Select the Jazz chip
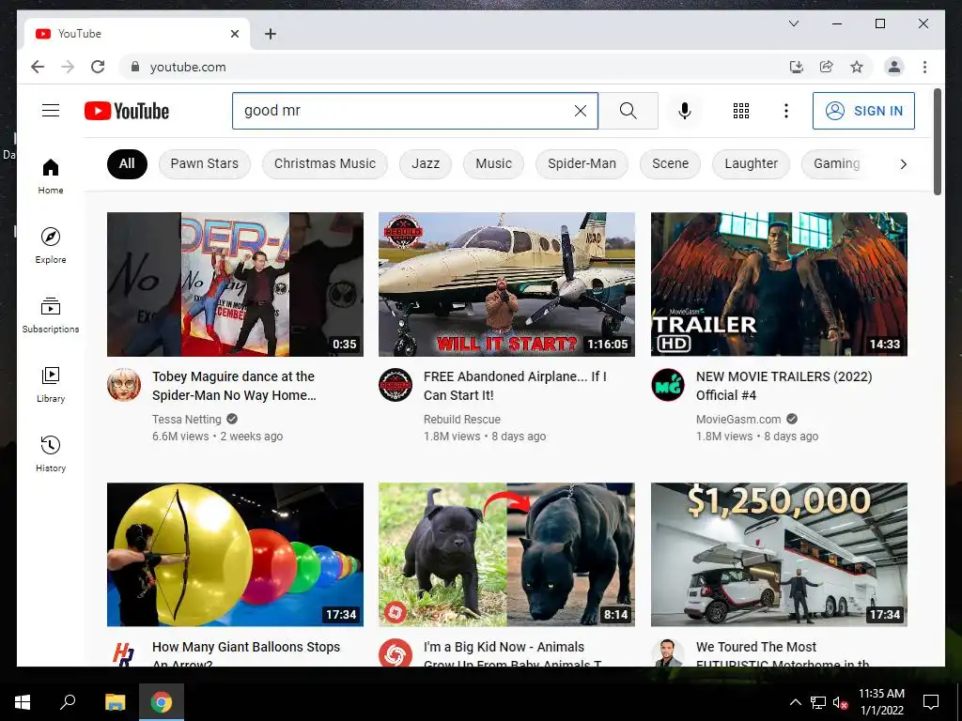The image size is (962, 721). [426, 163]
